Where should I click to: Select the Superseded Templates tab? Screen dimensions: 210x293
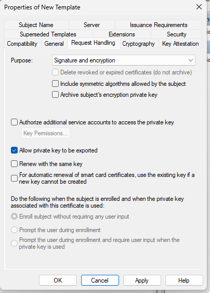click(x=48, y=34)
